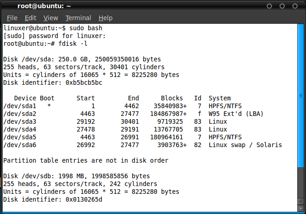306x214 pixels.
Task: Open the Edit menu
Action: tap(30, 18)
